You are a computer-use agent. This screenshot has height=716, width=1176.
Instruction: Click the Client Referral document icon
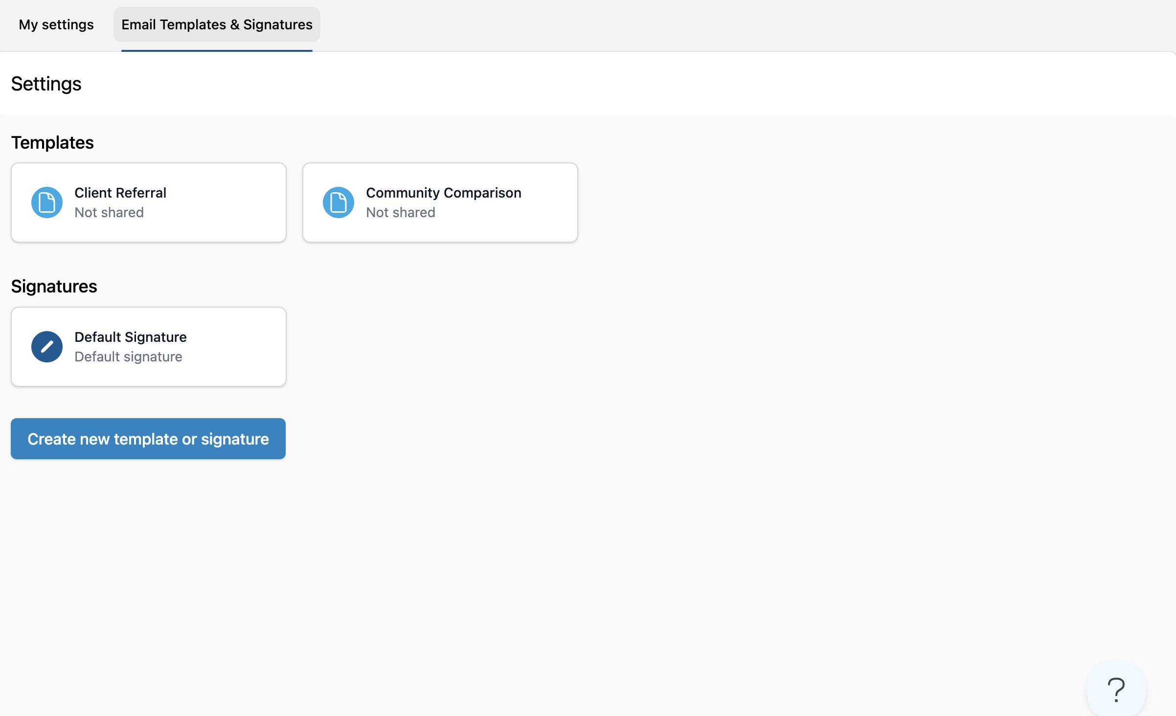tap(47, 202)
